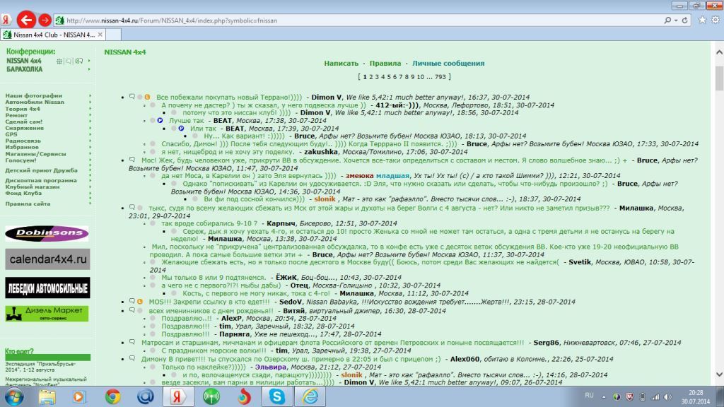Click the search magnifier in the address bar
Viewport: 724px width, 407px height.
point(667,20)
